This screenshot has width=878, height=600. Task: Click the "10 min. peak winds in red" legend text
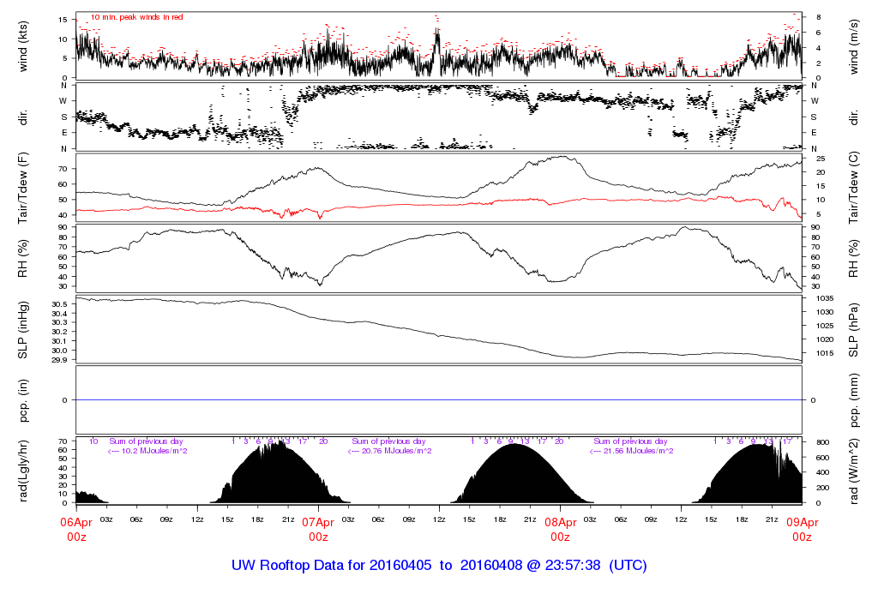tap(137, 17)
